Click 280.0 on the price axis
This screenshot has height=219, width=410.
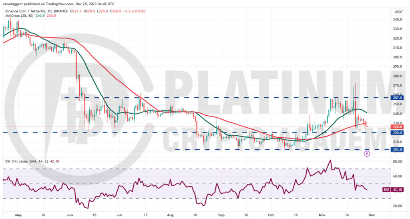[x=398, y=76]
